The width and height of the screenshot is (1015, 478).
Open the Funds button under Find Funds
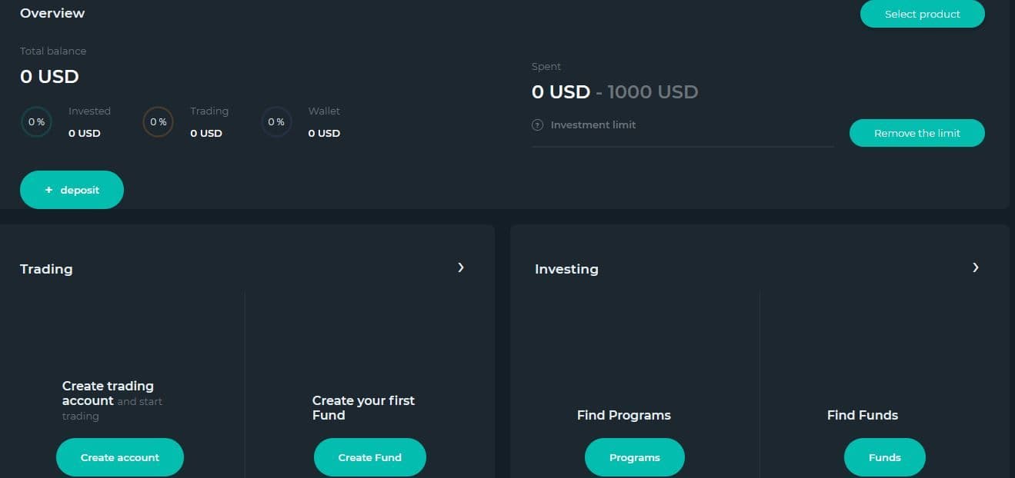884,457
